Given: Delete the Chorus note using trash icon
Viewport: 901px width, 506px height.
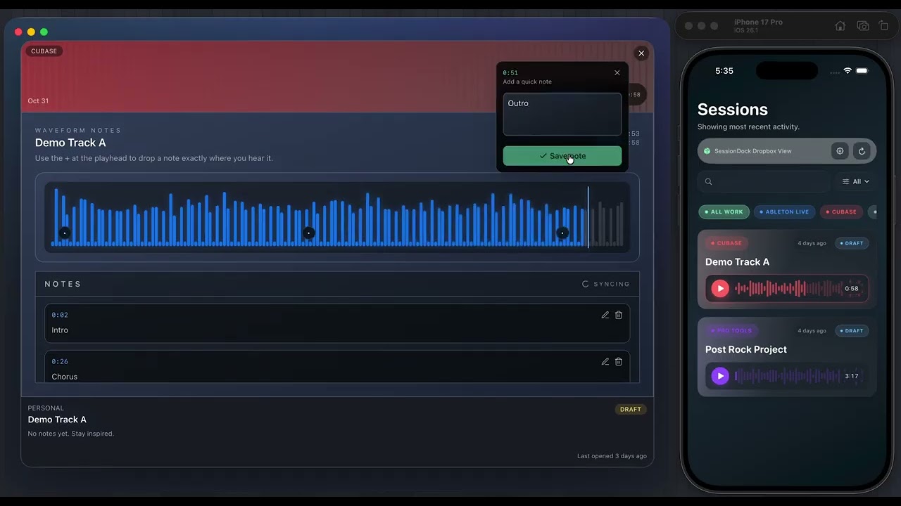Looking at the screenshot, I should click(619, 361).
